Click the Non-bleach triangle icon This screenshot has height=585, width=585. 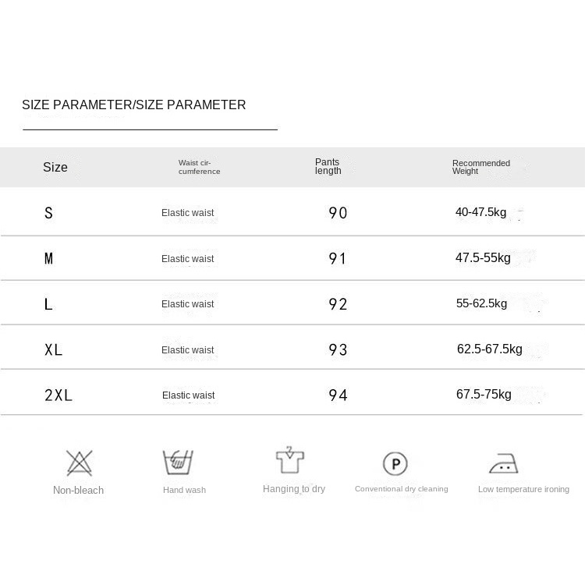(79, 463)
